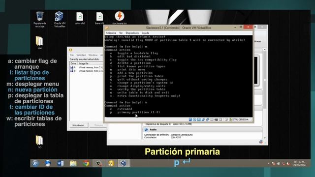Viewport: 315px width, 177px height.
Task: Click the Mount new... button
Action: [x=78, y=125]
